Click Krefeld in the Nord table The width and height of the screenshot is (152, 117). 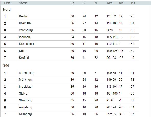coord(24,58)
